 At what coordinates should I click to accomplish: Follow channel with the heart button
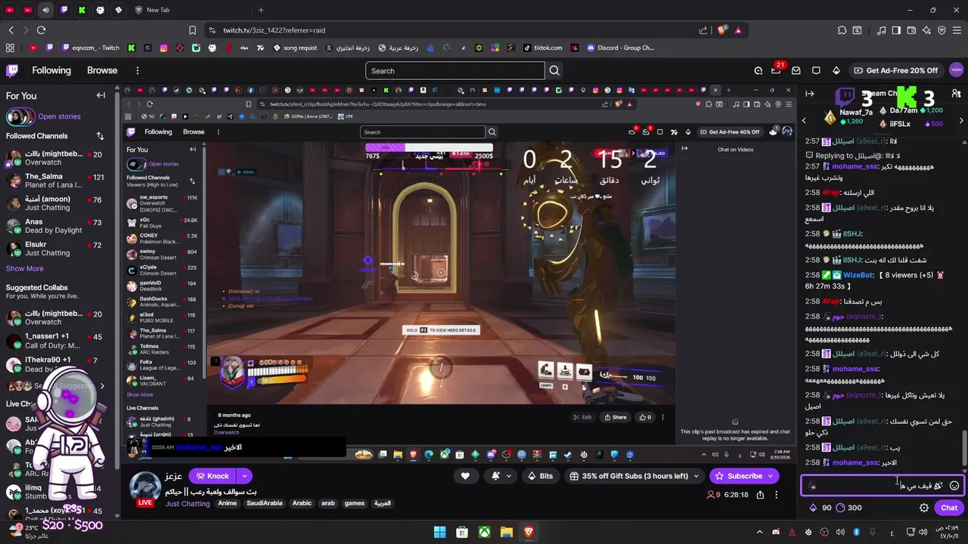click(x=465, y=476)
